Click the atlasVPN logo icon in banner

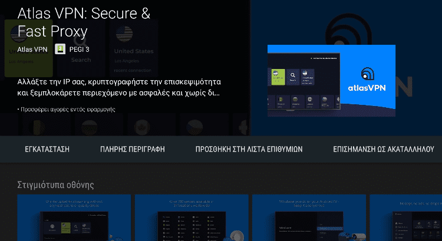pyautogui.click(x=367, y=74)
